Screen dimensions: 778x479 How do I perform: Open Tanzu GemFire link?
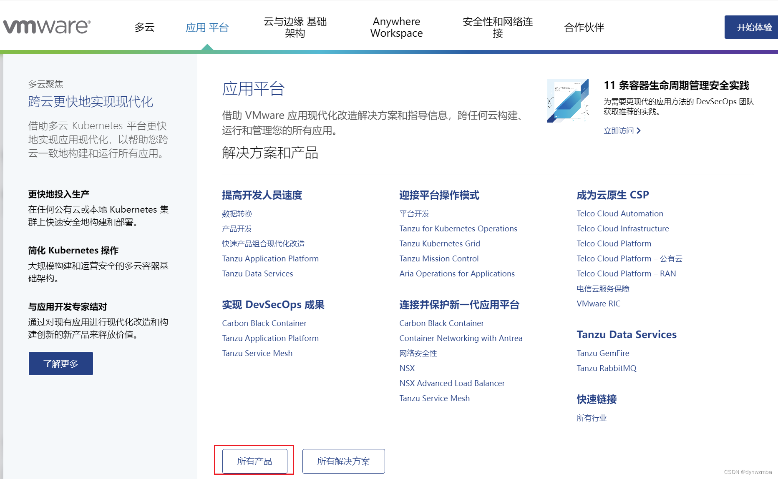point(603,354)
